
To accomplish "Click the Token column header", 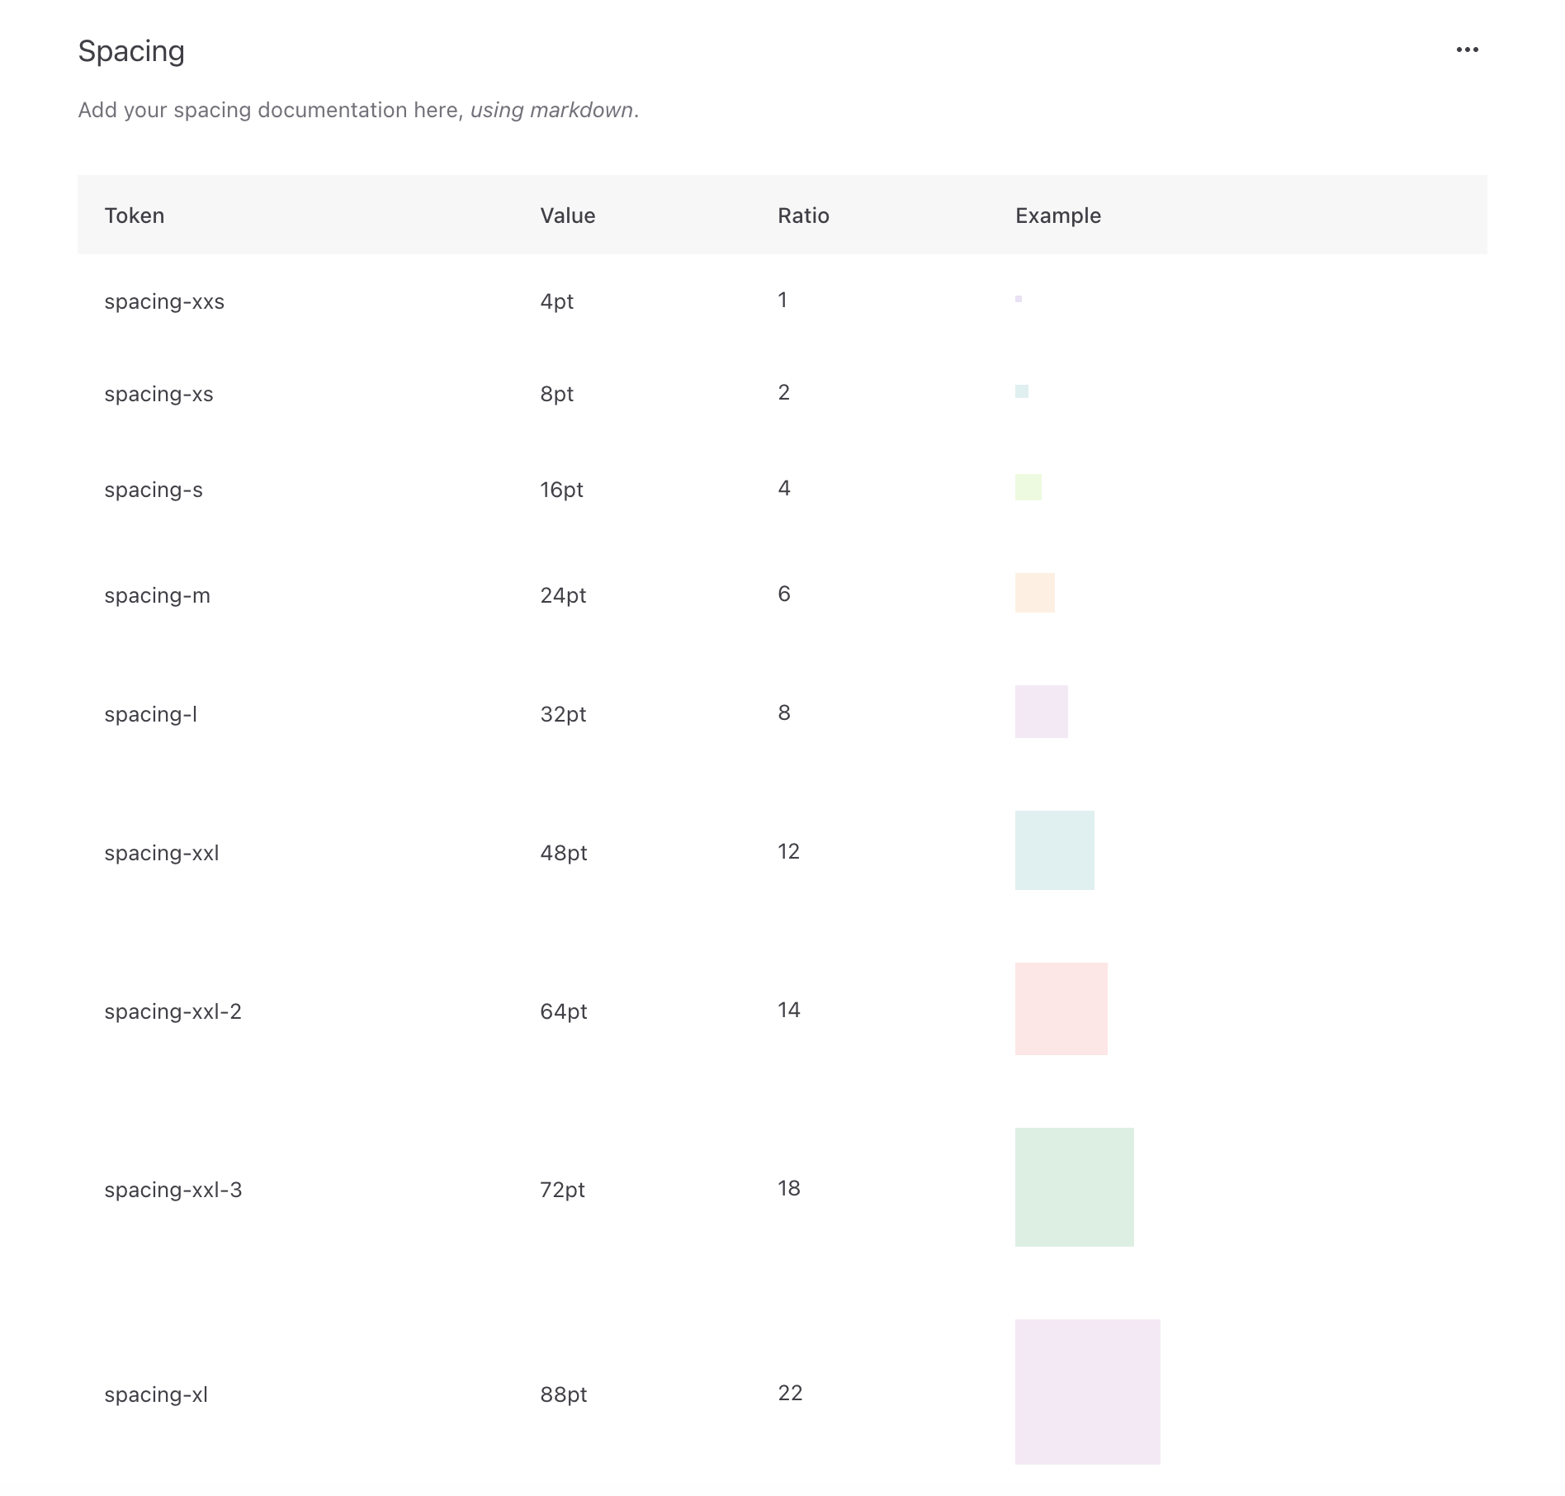I will pos(134,215).
